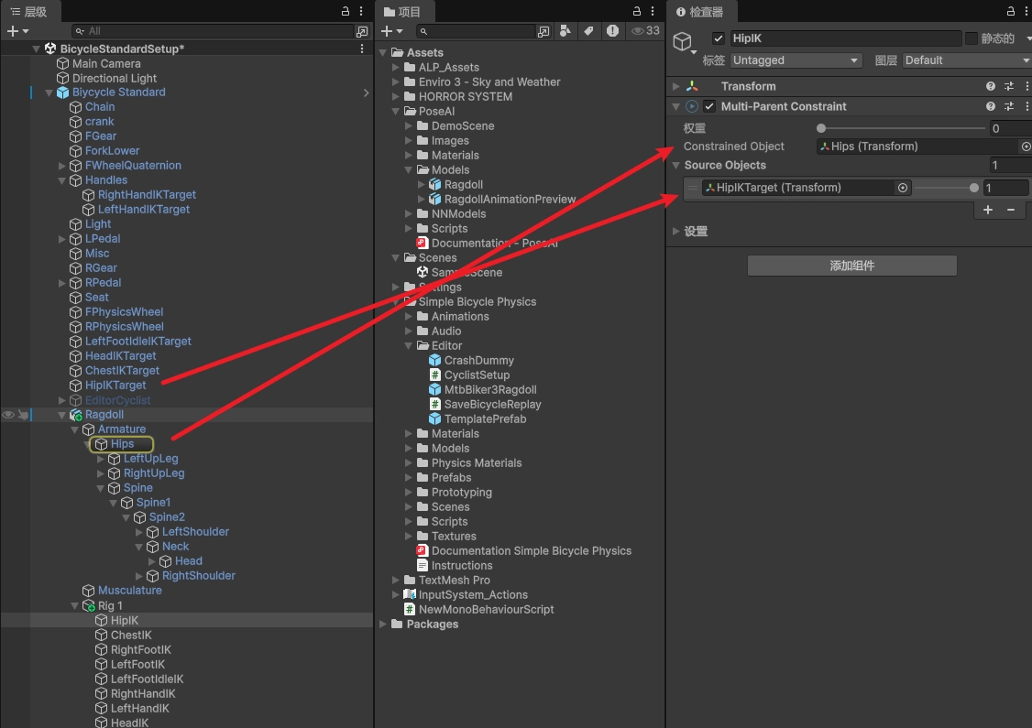
Task: Open the Hierarchy create plus dropdown
Action: coord(17,31)
